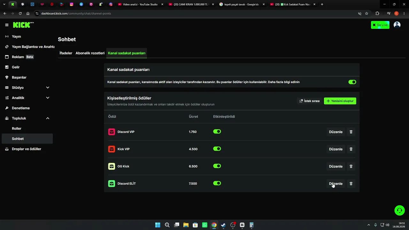Click the Discord ELİT cost 7.500
409x230 pixels.
tap(193, 184)
